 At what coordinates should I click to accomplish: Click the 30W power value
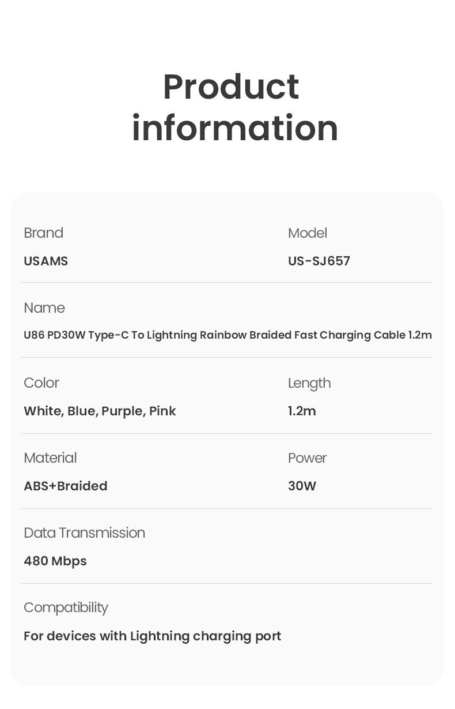click(302, 486)
